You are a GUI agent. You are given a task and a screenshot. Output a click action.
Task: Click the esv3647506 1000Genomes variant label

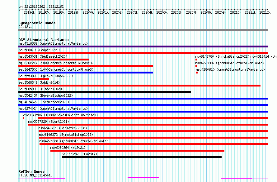point(60,115)
